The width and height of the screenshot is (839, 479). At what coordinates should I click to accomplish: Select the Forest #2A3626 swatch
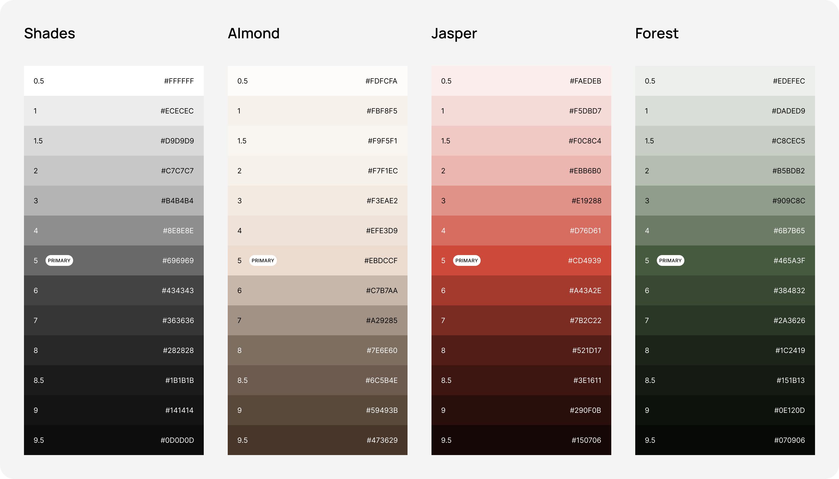[x=725, y=320]
